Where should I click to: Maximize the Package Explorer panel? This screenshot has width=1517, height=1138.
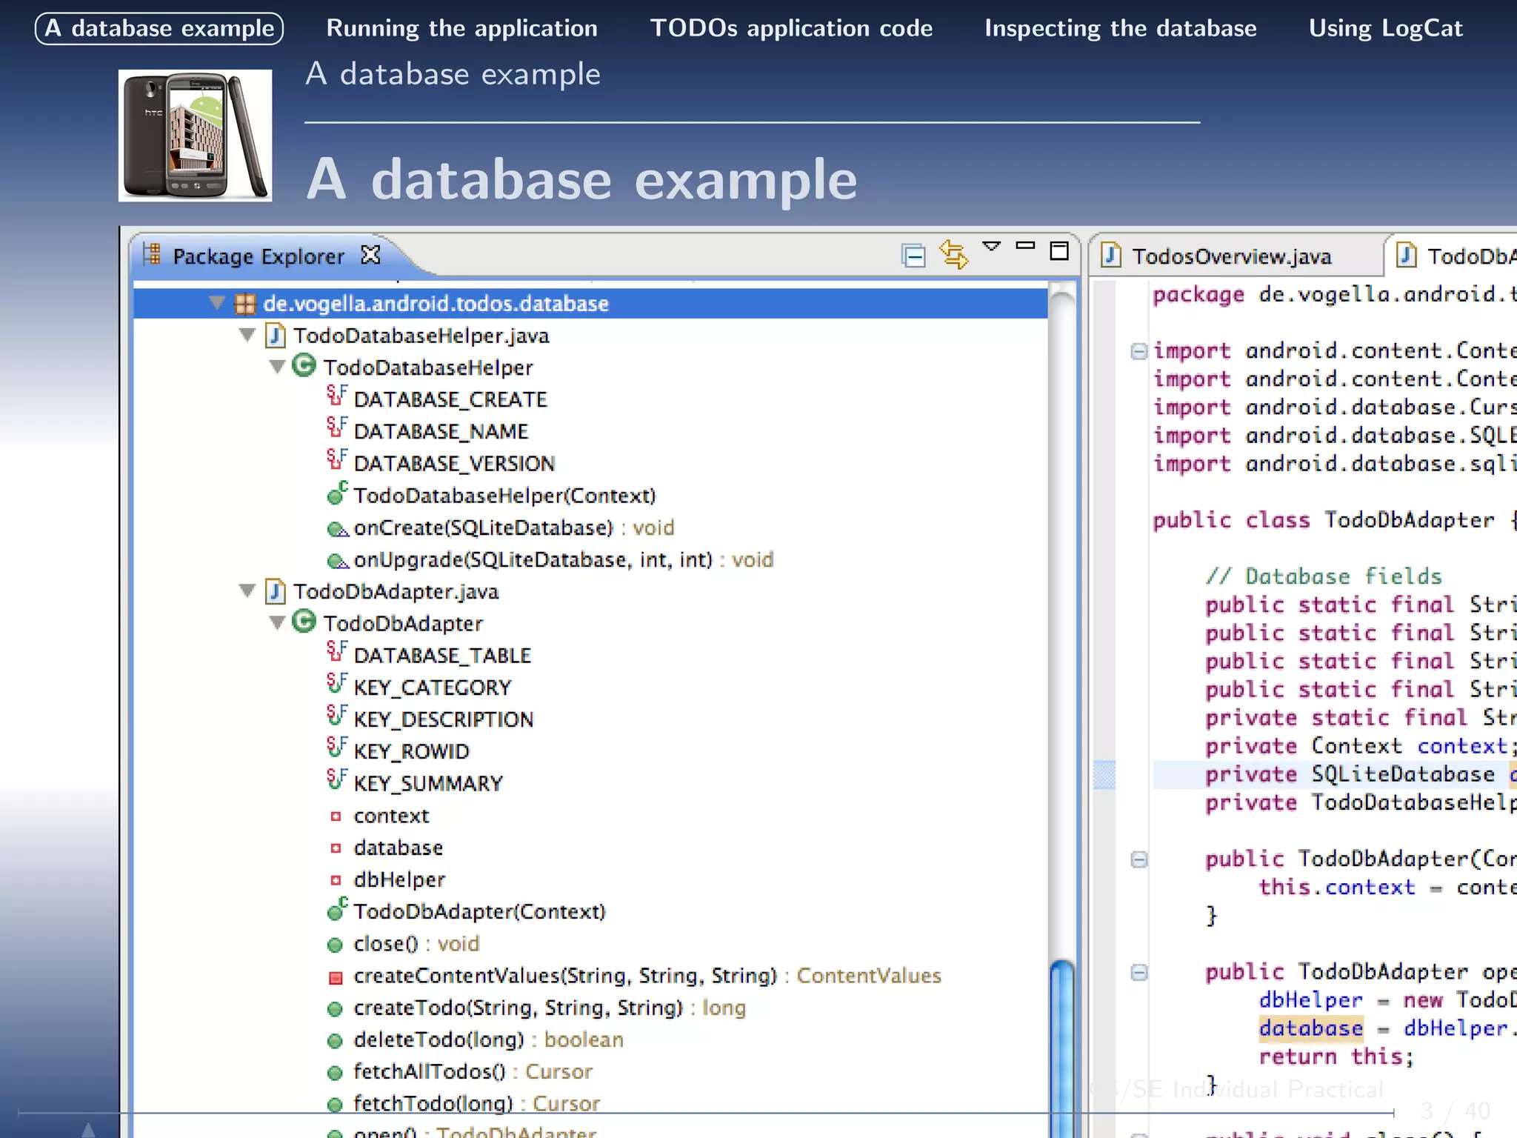pos(1059,251)
